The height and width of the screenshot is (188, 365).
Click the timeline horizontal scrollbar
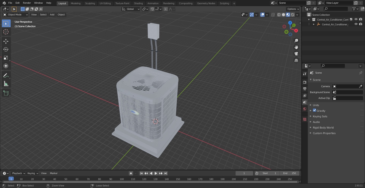150,182
